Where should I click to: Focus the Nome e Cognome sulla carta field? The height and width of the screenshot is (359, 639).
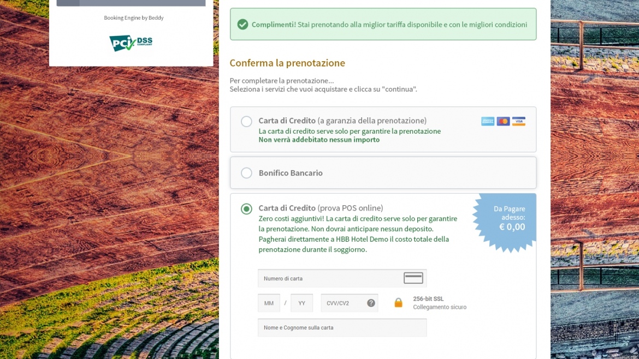pyautogui.click(x=342, y=328)
